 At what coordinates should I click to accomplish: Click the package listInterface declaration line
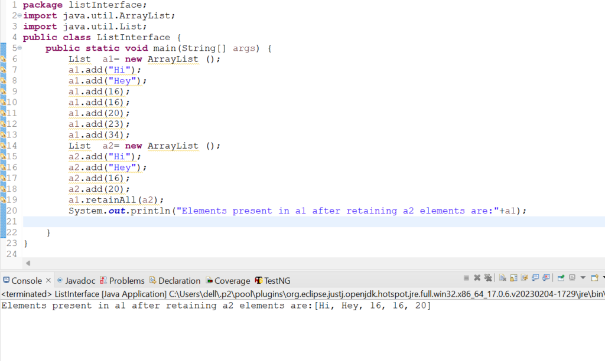pyautogui.click(x=84, y=5)
